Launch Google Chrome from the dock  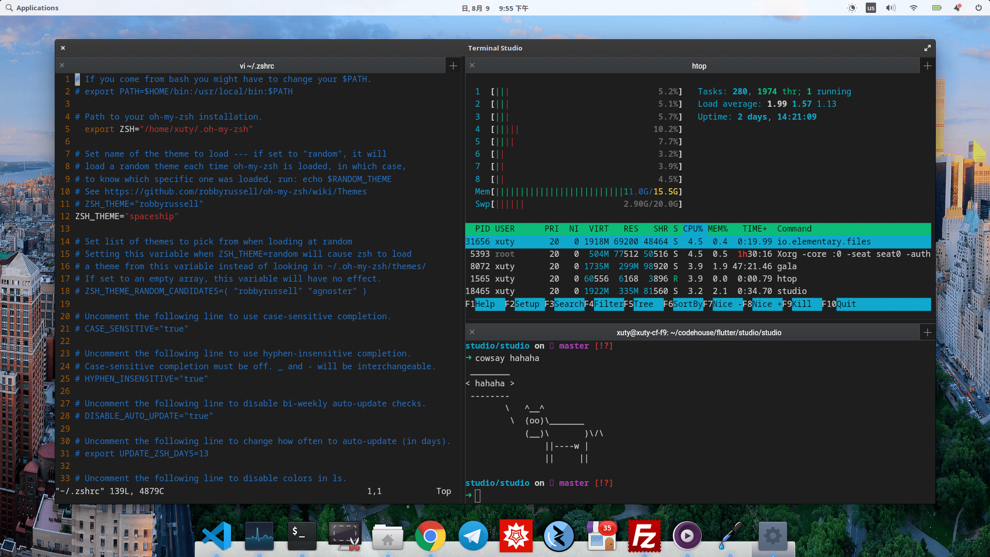(431, 536)
